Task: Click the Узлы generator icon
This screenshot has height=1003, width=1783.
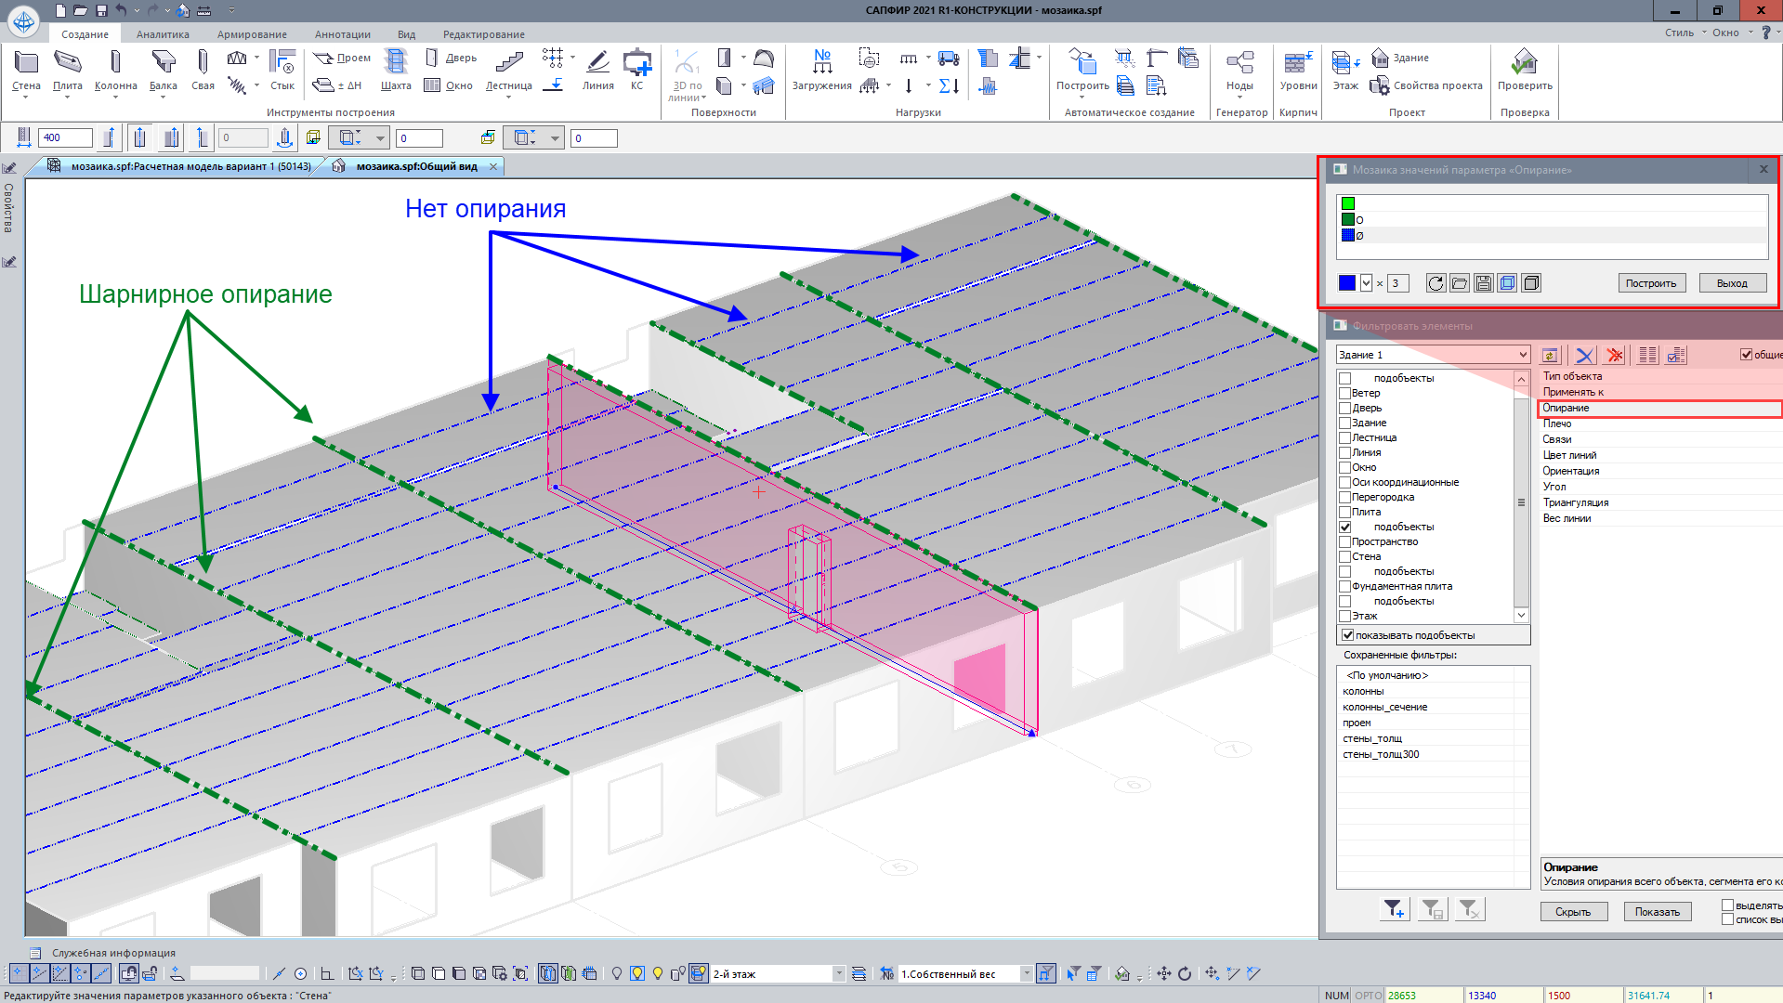Action: 1239,63
